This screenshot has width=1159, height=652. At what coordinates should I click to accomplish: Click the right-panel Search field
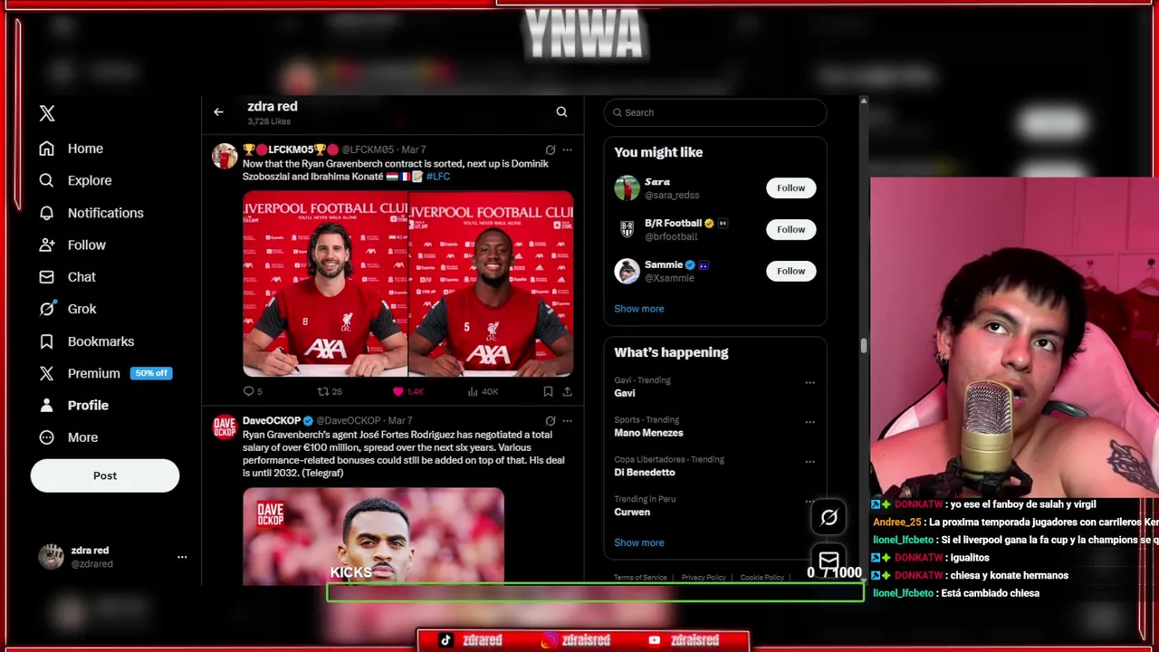(x=715, y=112)
